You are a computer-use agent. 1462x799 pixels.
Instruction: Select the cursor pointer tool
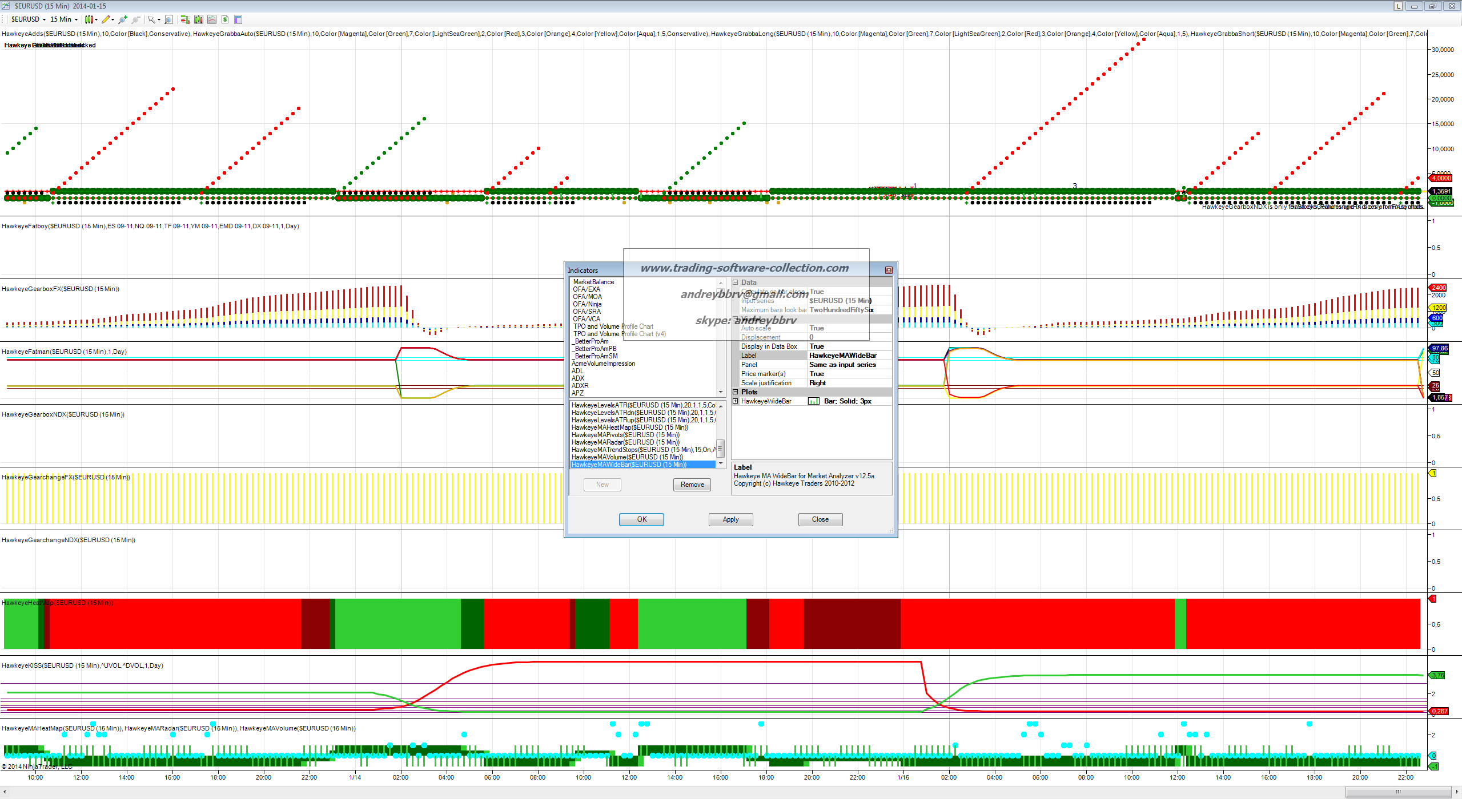(x=151, y=19)
